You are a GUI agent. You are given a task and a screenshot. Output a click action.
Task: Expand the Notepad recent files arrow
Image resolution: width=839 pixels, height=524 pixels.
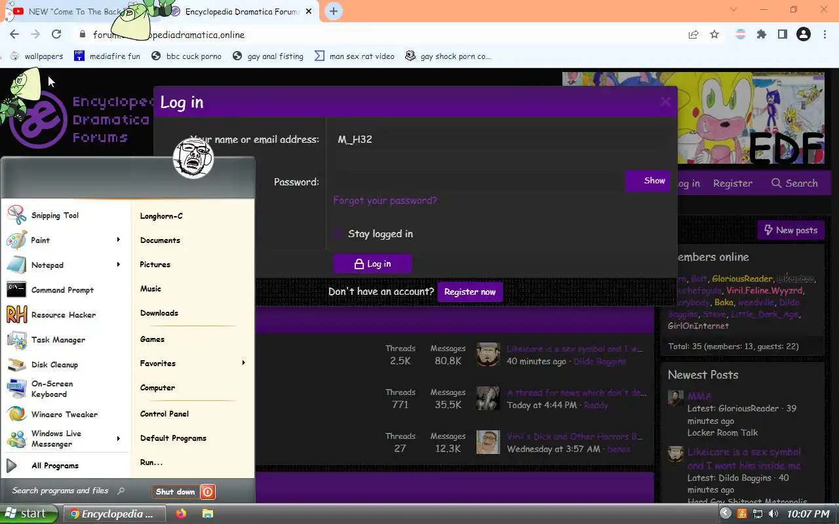[119, 265]
